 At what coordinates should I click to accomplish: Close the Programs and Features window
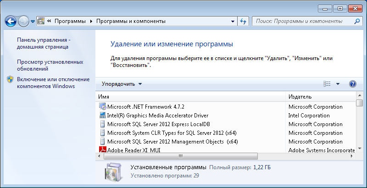(x=355, y=9)
